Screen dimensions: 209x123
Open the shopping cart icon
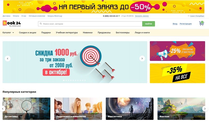point(201,24)
